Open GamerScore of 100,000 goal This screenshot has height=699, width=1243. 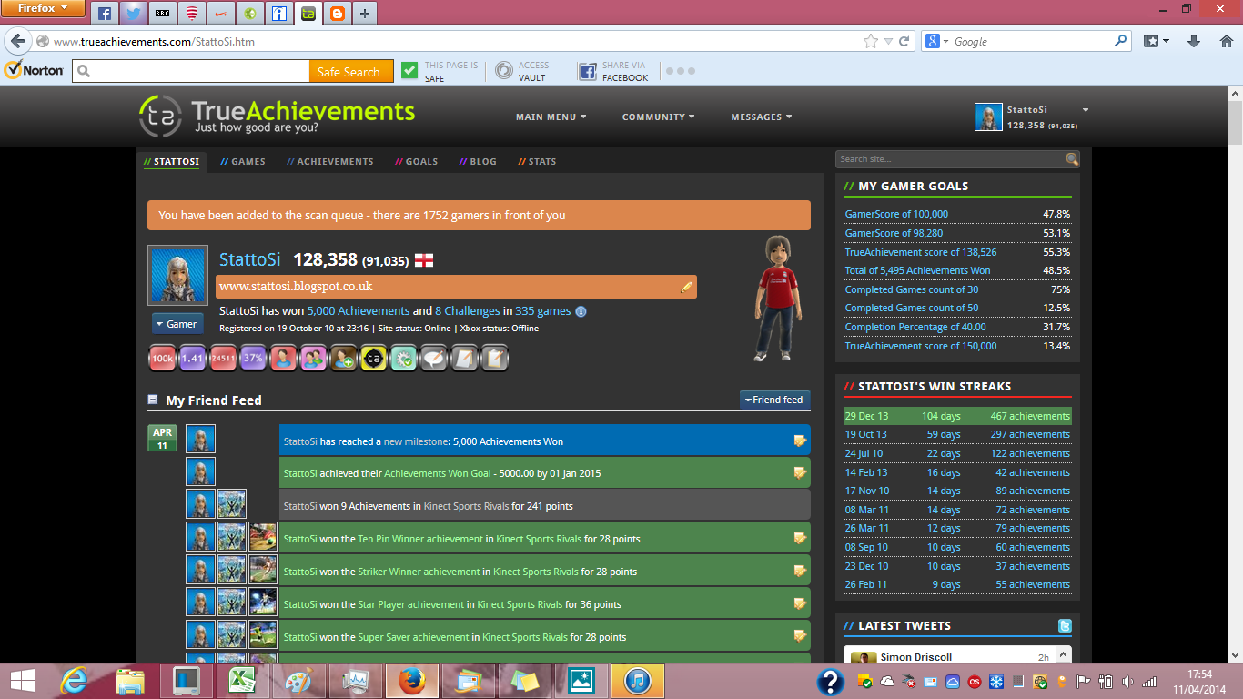pyautogui.click(x=896, y=214)
